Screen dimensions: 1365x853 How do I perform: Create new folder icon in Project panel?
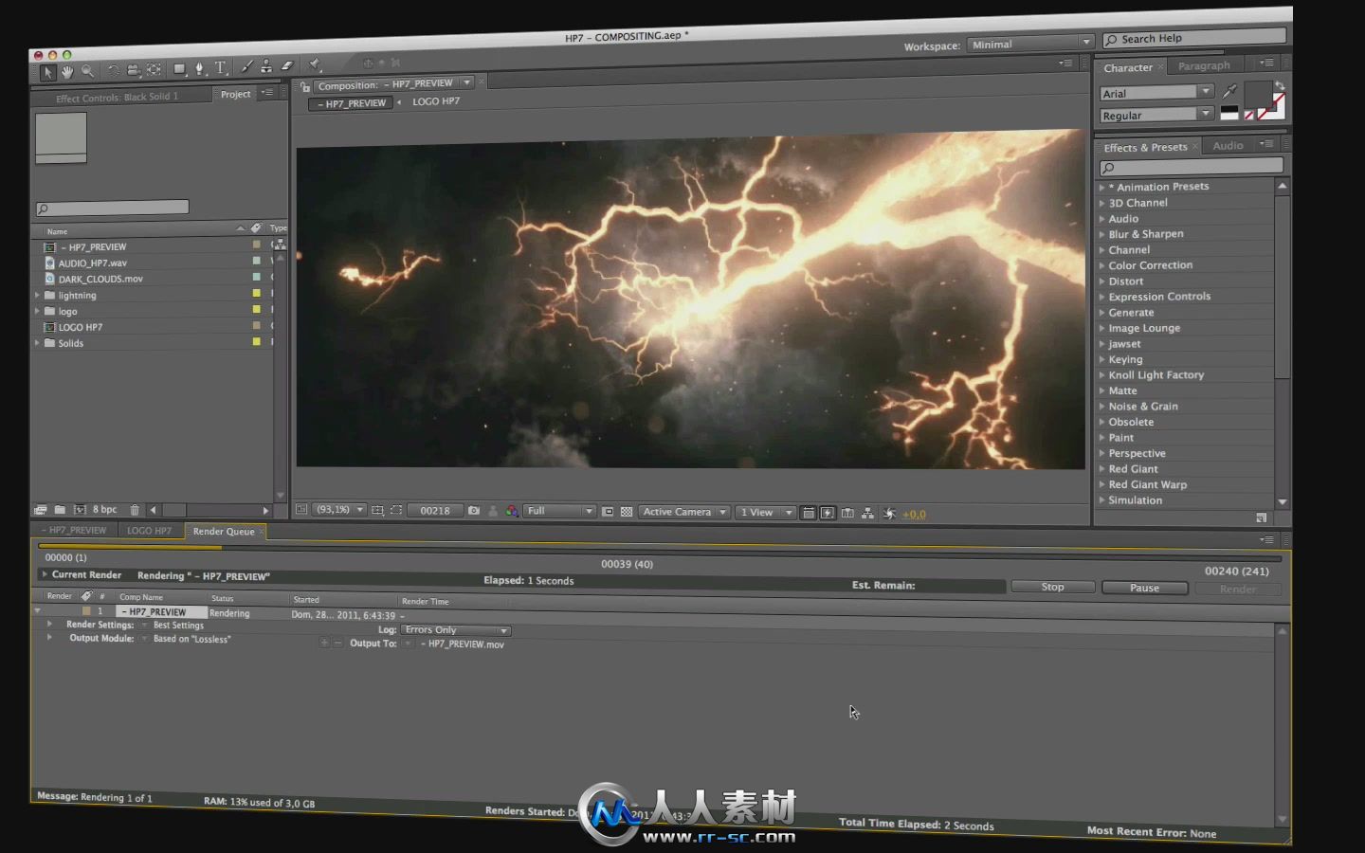click(60, 510)
